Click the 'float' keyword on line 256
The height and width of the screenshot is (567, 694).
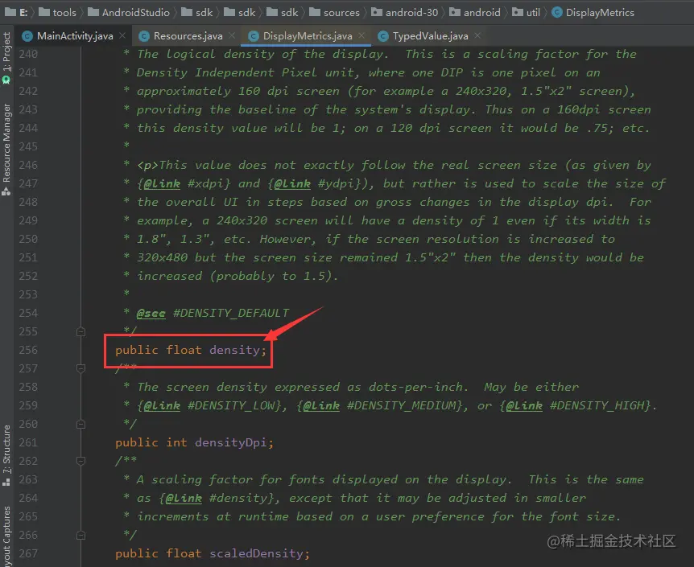[184, 351]
